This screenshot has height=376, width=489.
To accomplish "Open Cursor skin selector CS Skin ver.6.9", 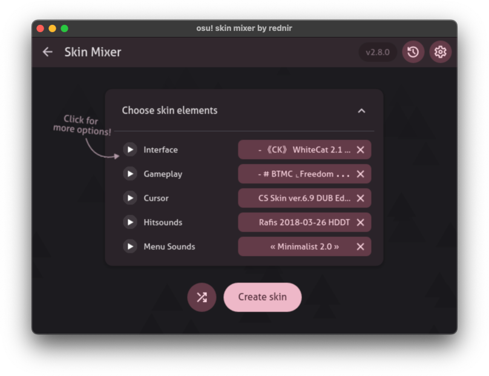I will click(304, 198).
